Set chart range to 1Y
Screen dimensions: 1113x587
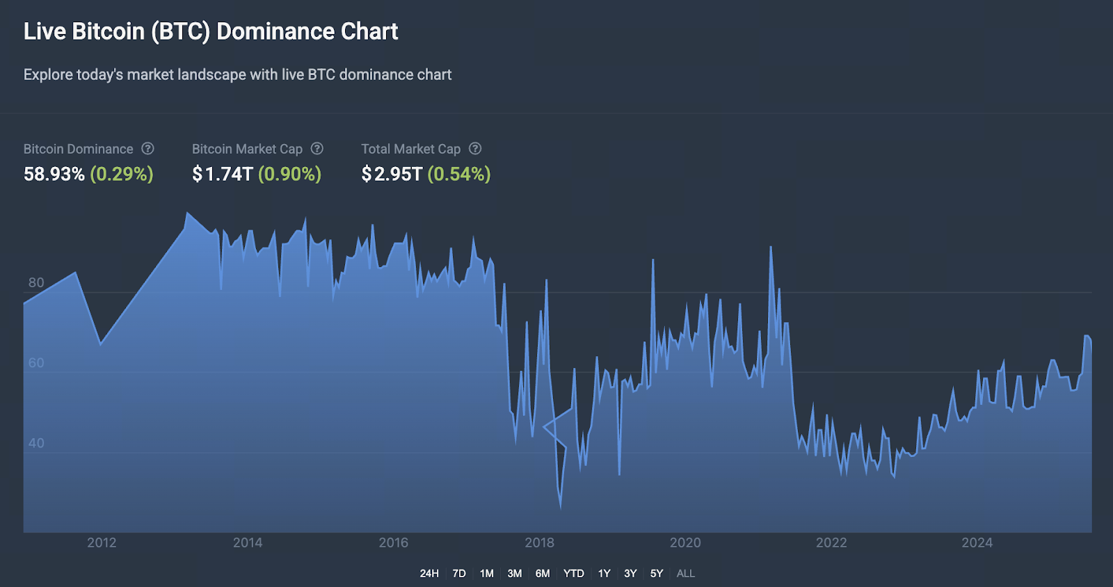[x=604, y=574]
